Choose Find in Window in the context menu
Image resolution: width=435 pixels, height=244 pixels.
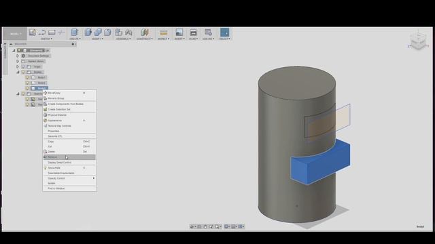click(69, 188)
